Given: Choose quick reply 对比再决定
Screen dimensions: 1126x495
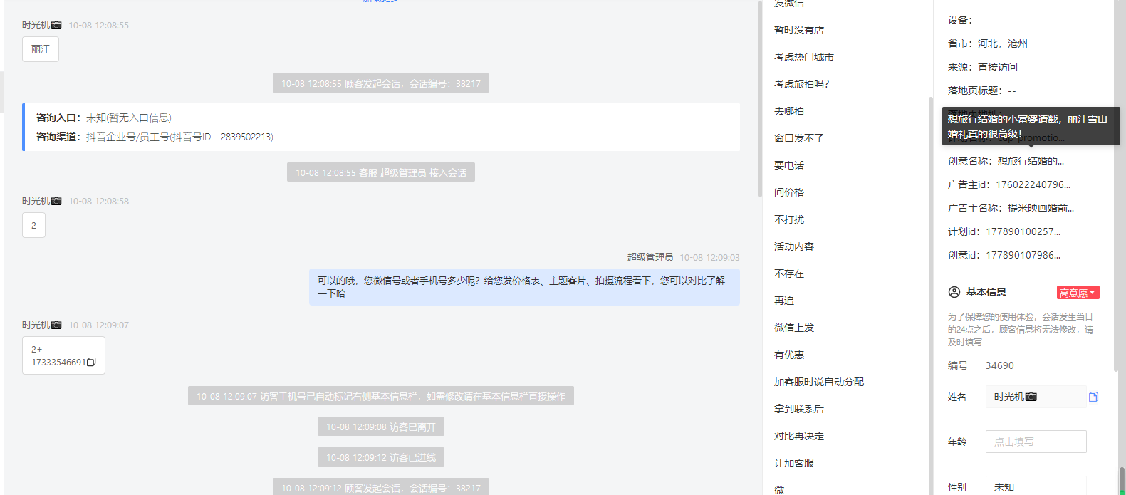Looking at the screenshot, I should pyautogui.click(x=799, y=436).
